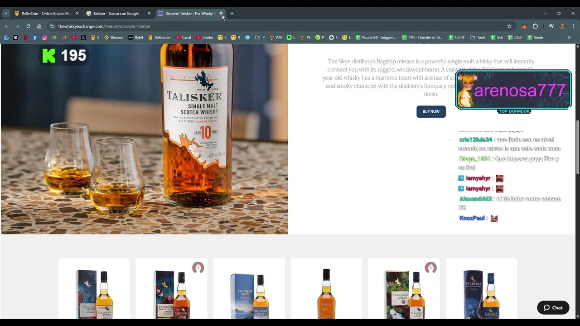Open the dark blue tube Talisker product thumbnail
This screenshot has height=326, width=580.
481,290
